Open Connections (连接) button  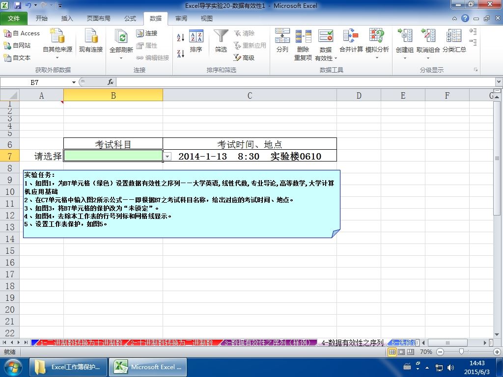(x=146, y=33)
